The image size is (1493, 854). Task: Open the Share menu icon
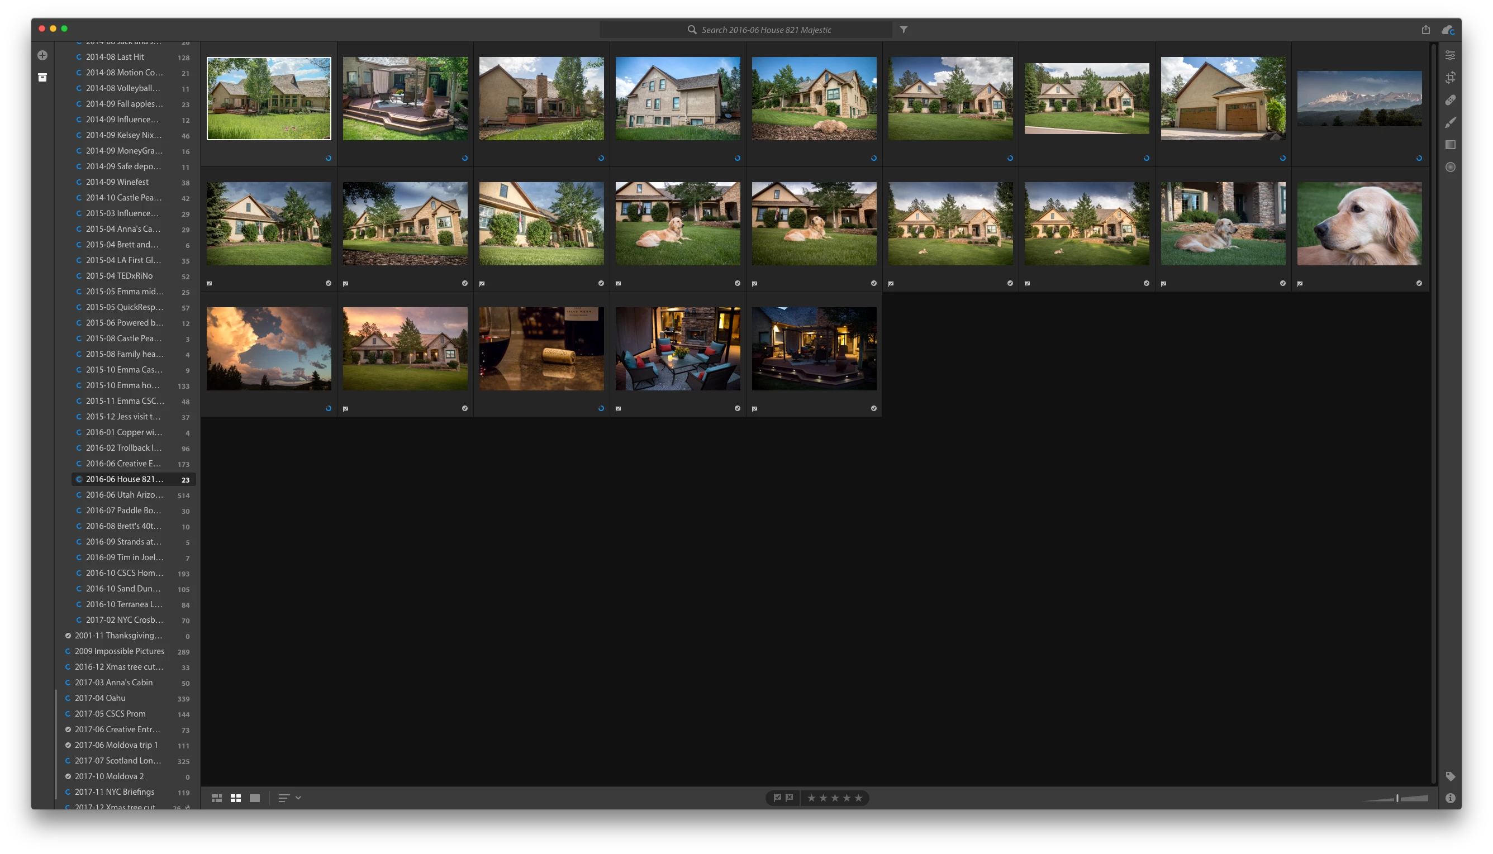tap(1425, 30)
